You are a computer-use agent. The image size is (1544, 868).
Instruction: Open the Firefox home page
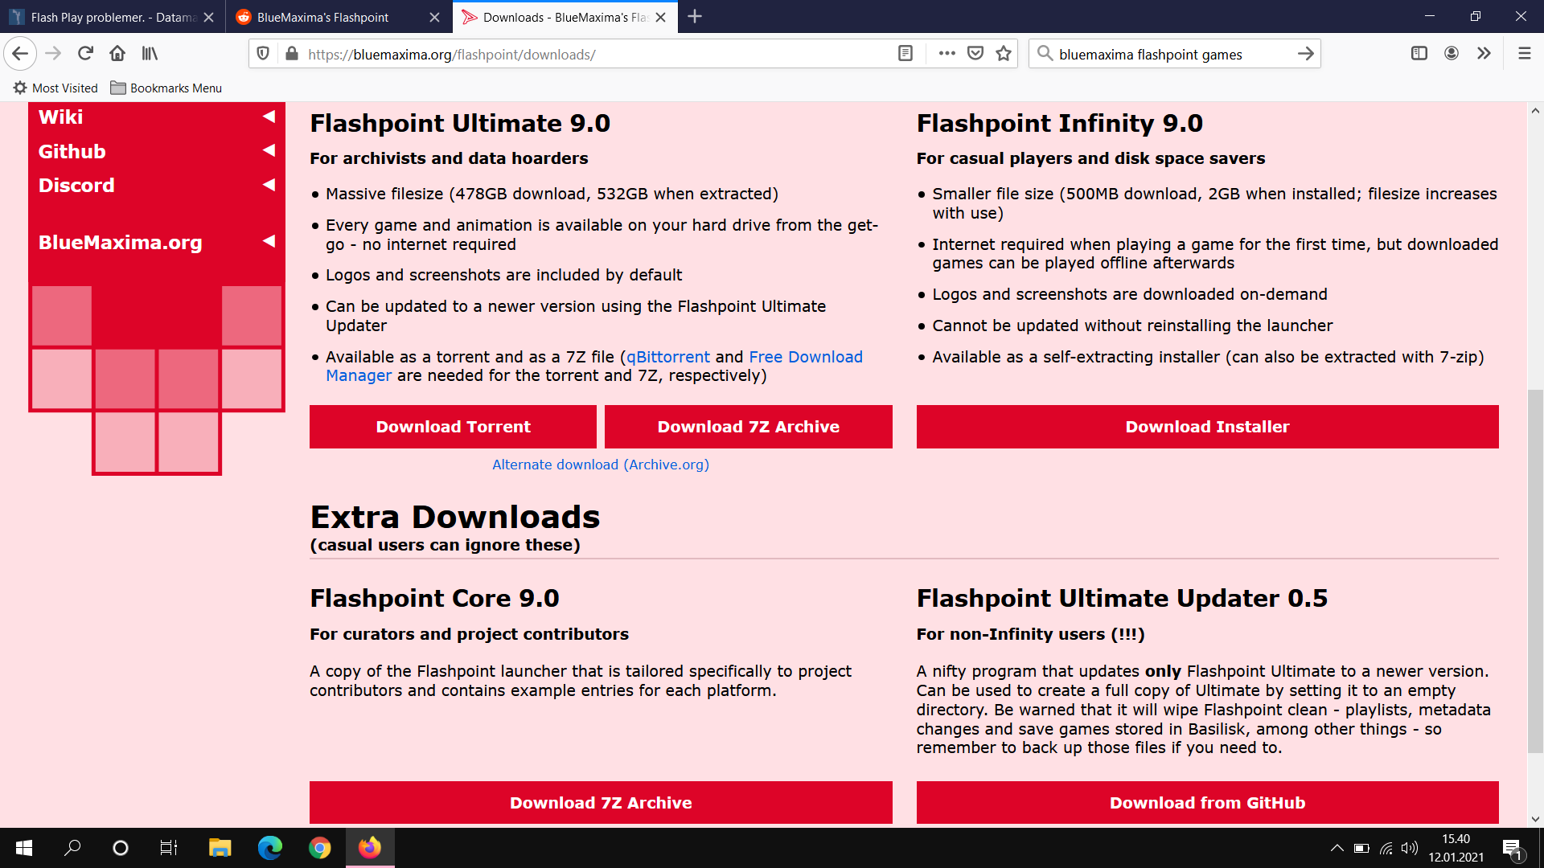(117, 54)
